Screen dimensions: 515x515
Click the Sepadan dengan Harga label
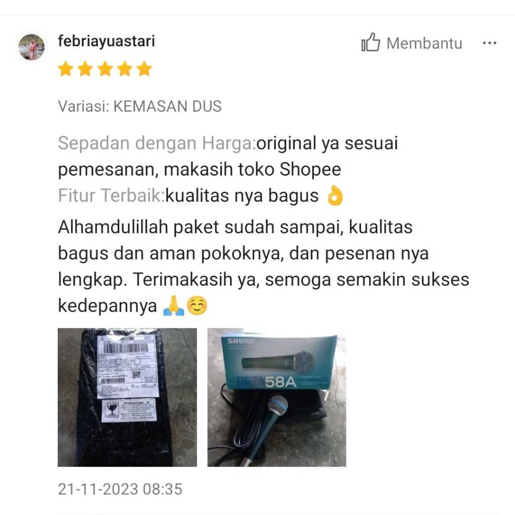(157, 143)
